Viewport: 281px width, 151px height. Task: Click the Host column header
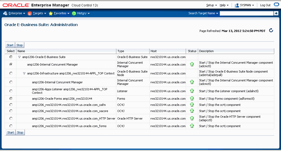pyautogui.click(x=168, y=51)
